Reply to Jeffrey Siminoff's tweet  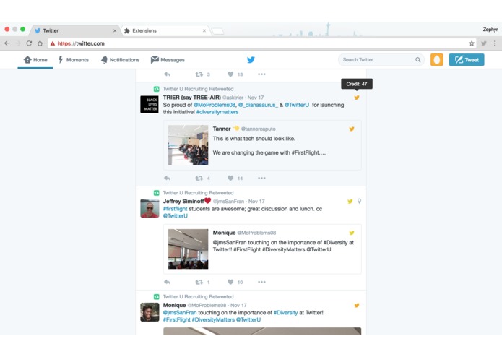click(167, 282)
